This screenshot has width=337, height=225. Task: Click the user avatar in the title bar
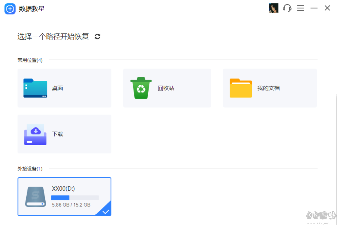pos(274,8)
